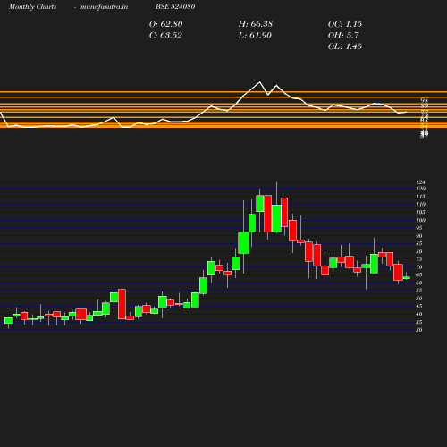Screen dimensions: 447x447
Task: Click the 105 price axis label
Action: (420, 212)
